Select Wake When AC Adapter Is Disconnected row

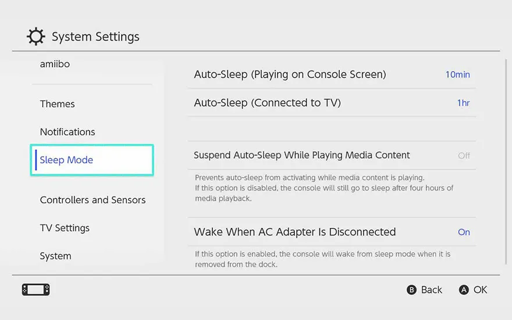pyautogui.click(x=294, y=232)
